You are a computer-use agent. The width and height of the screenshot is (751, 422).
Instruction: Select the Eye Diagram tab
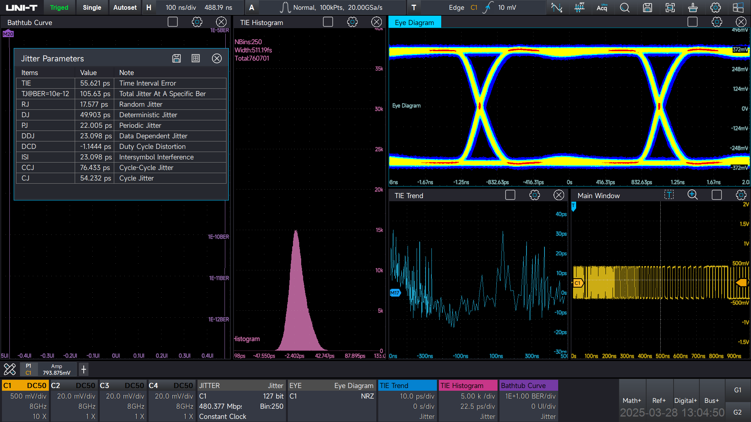414,22
